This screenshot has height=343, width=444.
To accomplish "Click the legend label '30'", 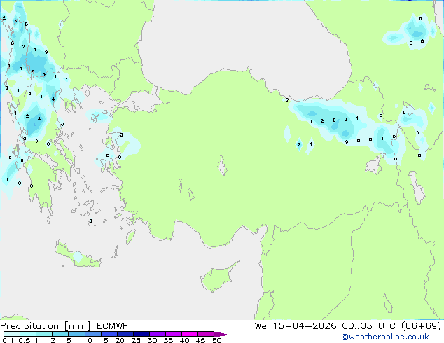I will coord(152,340).
